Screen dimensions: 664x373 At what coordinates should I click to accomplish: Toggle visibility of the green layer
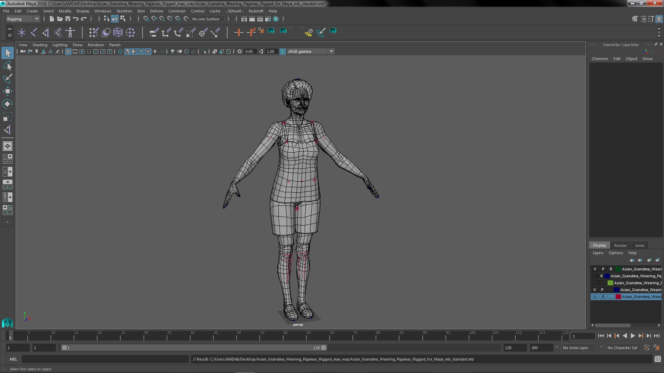point(595,269)
